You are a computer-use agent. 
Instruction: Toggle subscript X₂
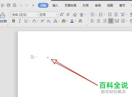[49, 21]
